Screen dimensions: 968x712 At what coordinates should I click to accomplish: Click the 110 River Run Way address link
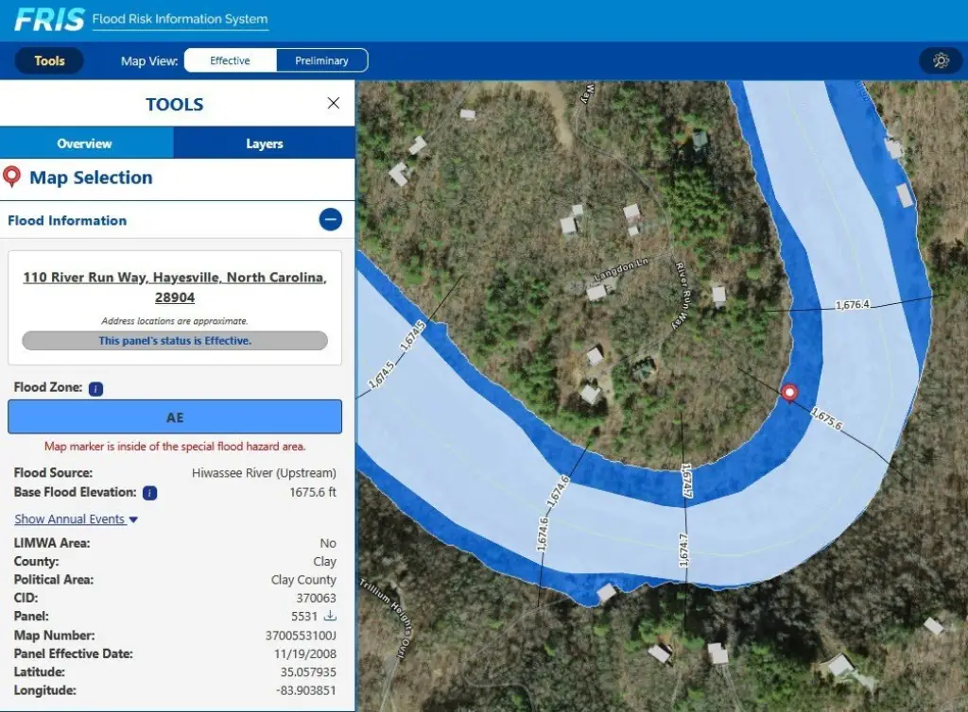pos(174,287)
